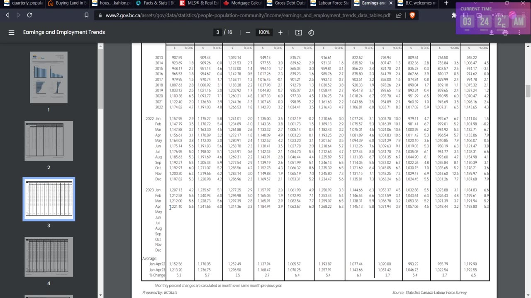Viewport: 531px width, 298px height.
Task: Click the Statistics Canada Labour Force Survey source
Action: (429, 293)
